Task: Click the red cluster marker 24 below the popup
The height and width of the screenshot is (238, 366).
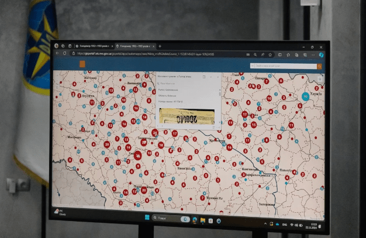Action: click(155, 133)
